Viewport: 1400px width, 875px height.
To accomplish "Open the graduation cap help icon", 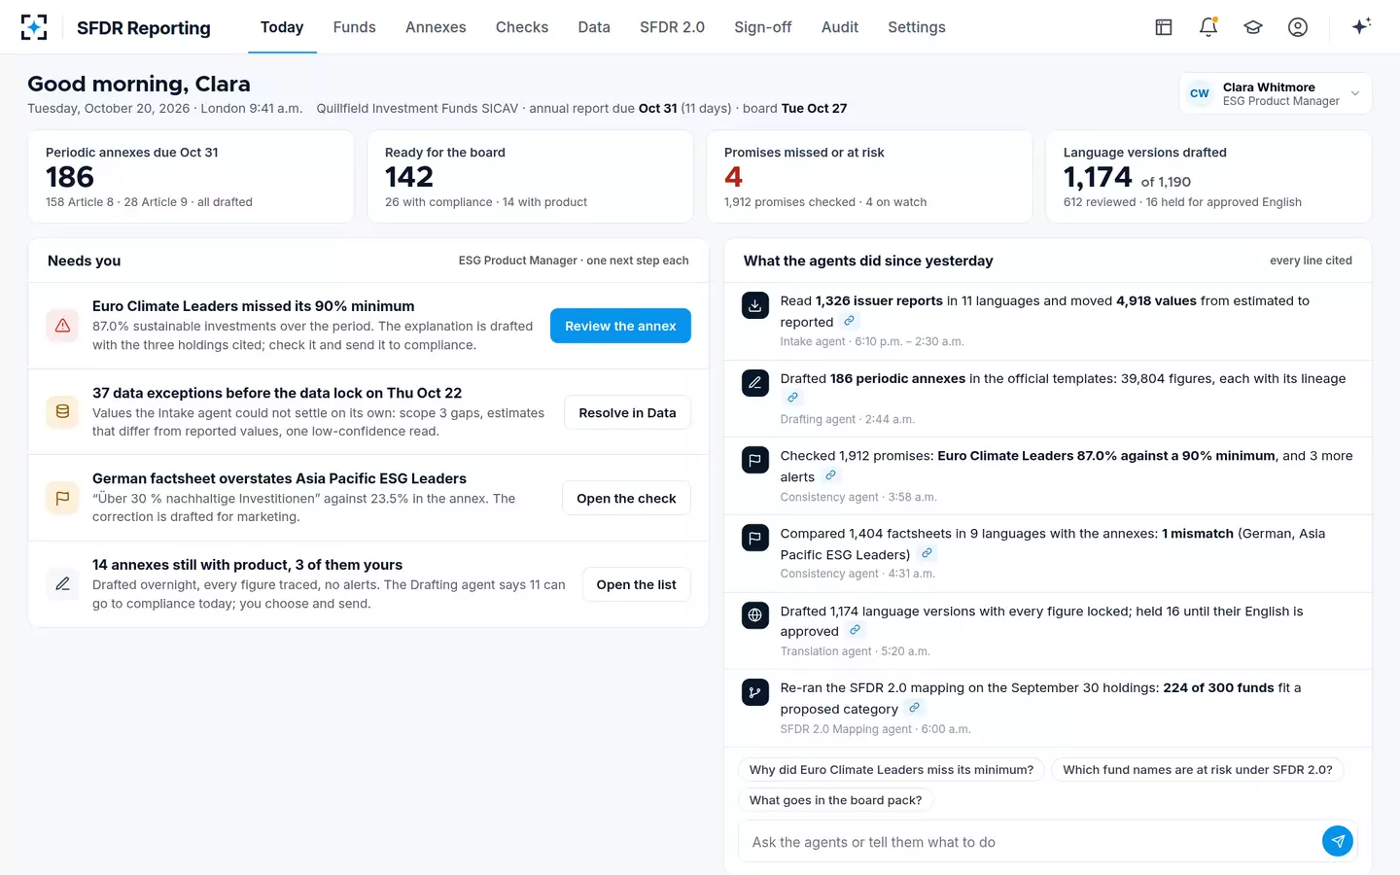I will [x=1253, y=27].
